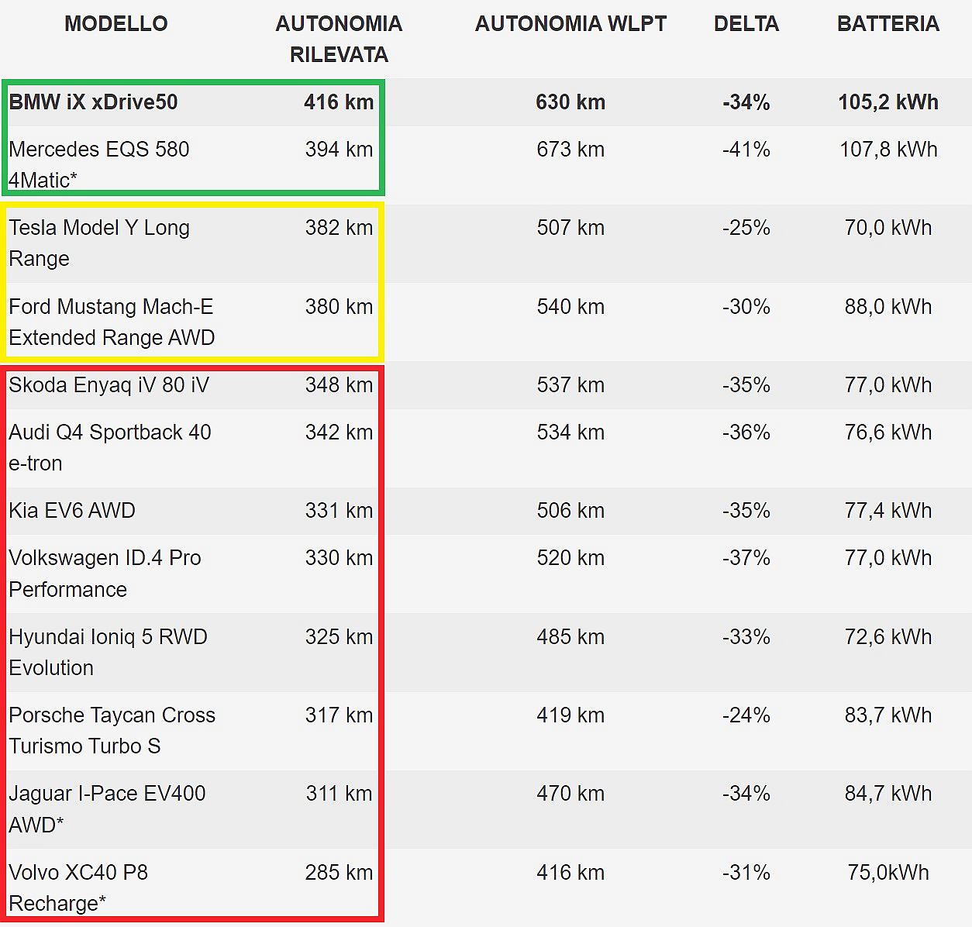Click the -36% delta cell
Image resolution: width=972 pixels, height=927 pixels.
tap(746, 432)
